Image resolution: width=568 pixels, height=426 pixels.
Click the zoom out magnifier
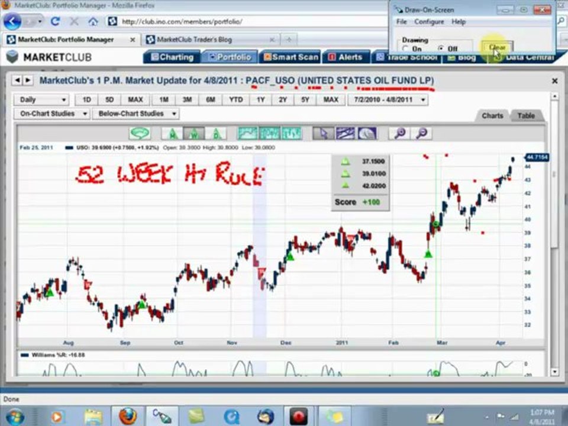422,133
